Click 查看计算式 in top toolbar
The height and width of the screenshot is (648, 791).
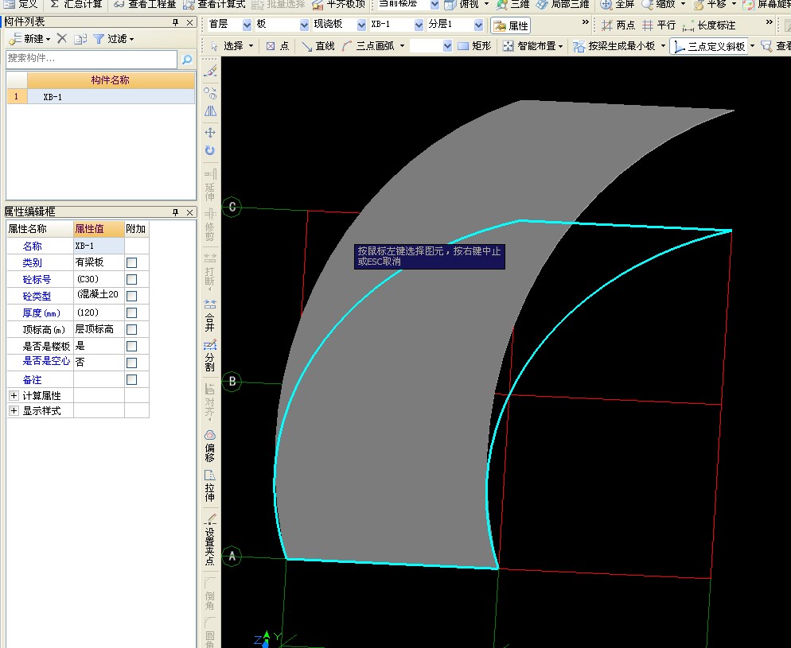click(x=215, y=5)
